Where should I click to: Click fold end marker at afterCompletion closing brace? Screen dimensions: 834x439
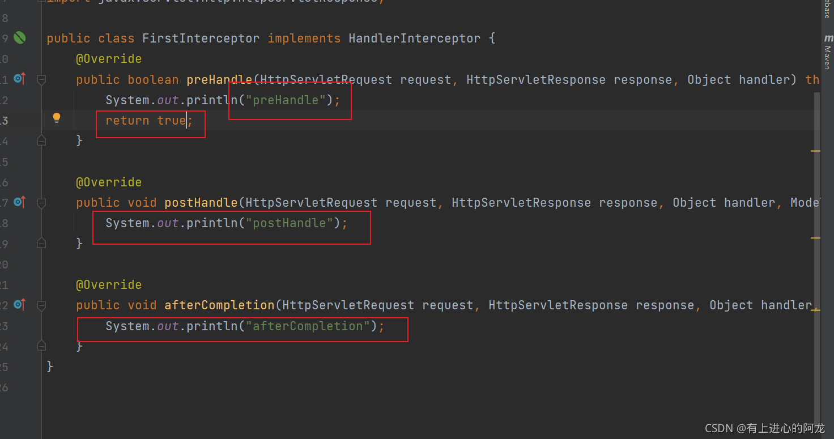pos(41,345)
